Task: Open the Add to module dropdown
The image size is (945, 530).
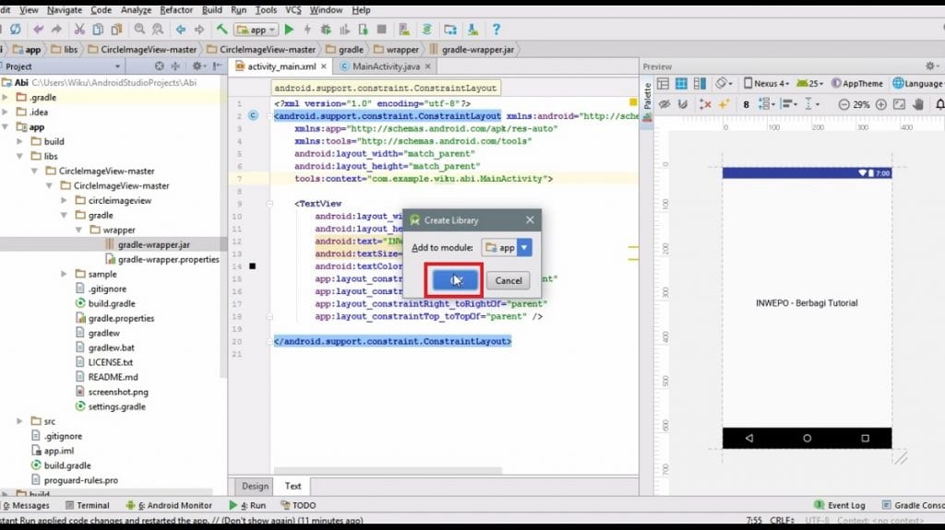Action: (524, 248)
